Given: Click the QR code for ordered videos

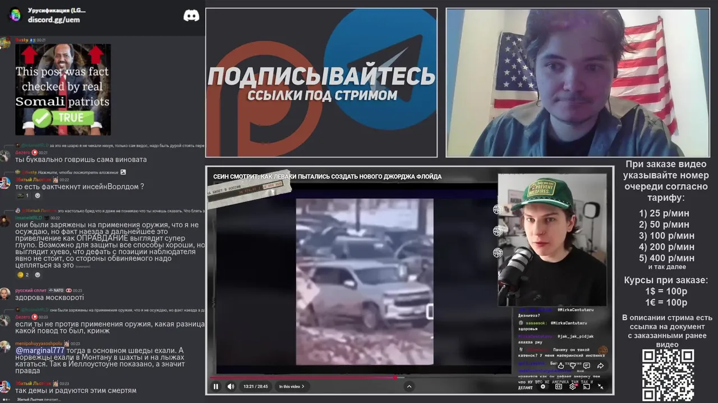Looking at the screenshot, I should tap(668, 375).
